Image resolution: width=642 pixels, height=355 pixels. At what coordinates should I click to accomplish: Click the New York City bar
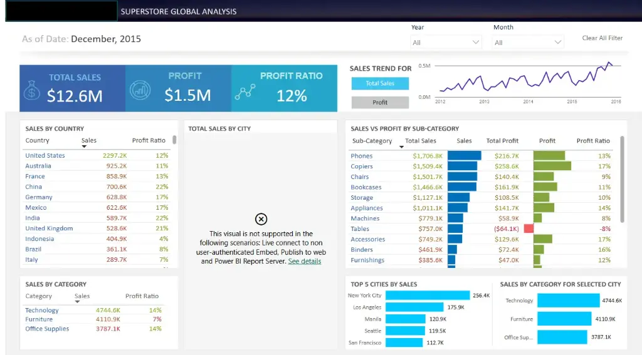click(428, 296)
